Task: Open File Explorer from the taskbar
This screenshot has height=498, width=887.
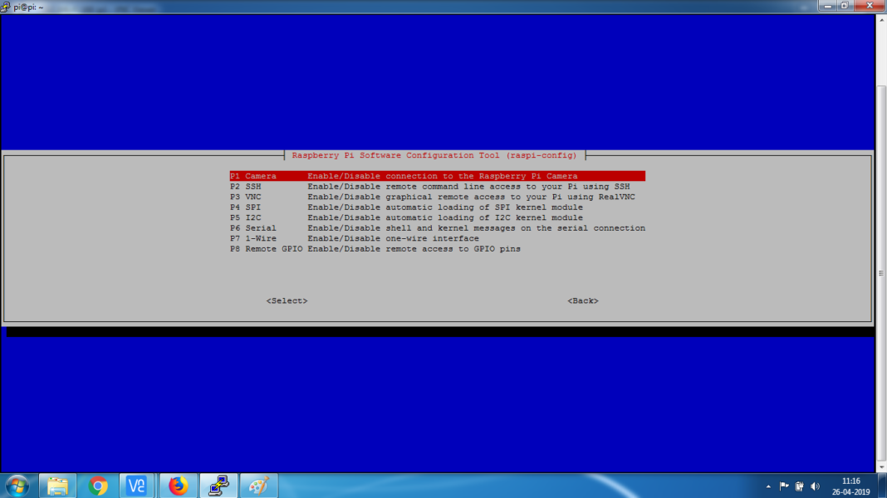Action: click(x=57, y=486)
